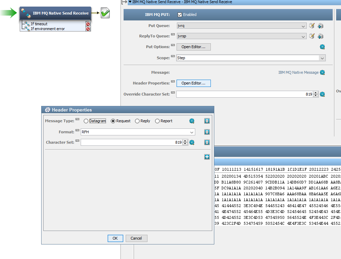Image resolution: width=341 pixels, height=259 pixels.
Task: Open the Put Options editor
Action: tap(194, 47)
